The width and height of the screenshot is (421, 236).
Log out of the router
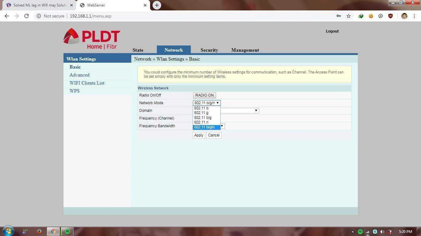[332, 31]
